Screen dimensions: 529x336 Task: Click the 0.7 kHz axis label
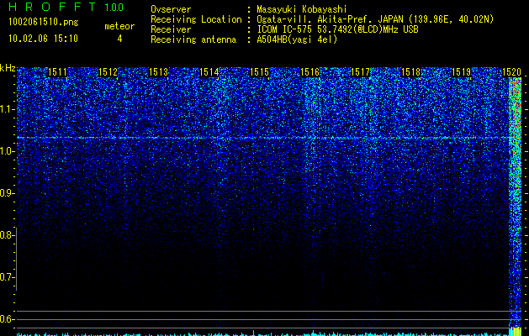pos(8,277)
